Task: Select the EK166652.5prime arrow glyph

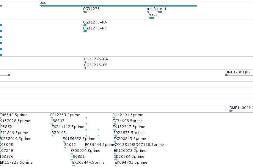Action: tap(64, 142)
